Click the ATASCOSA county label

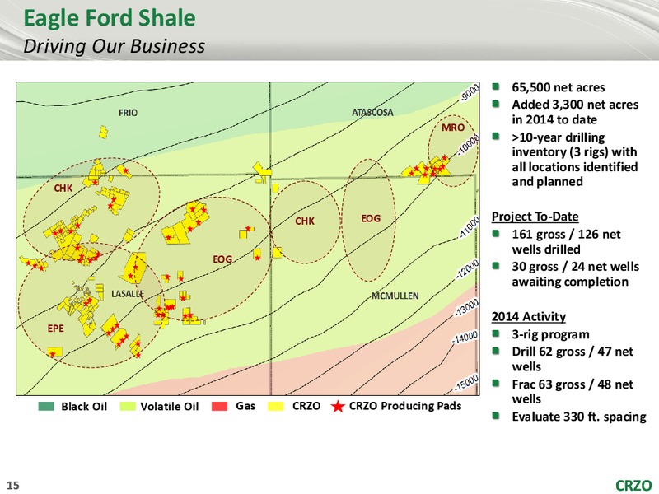[x=372, y=112]
